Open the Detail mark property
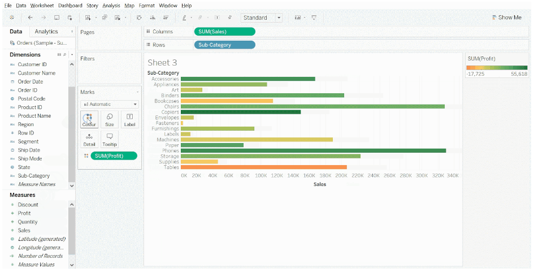The height and width of the screenshot is (272, 534). tap(89, 140)
